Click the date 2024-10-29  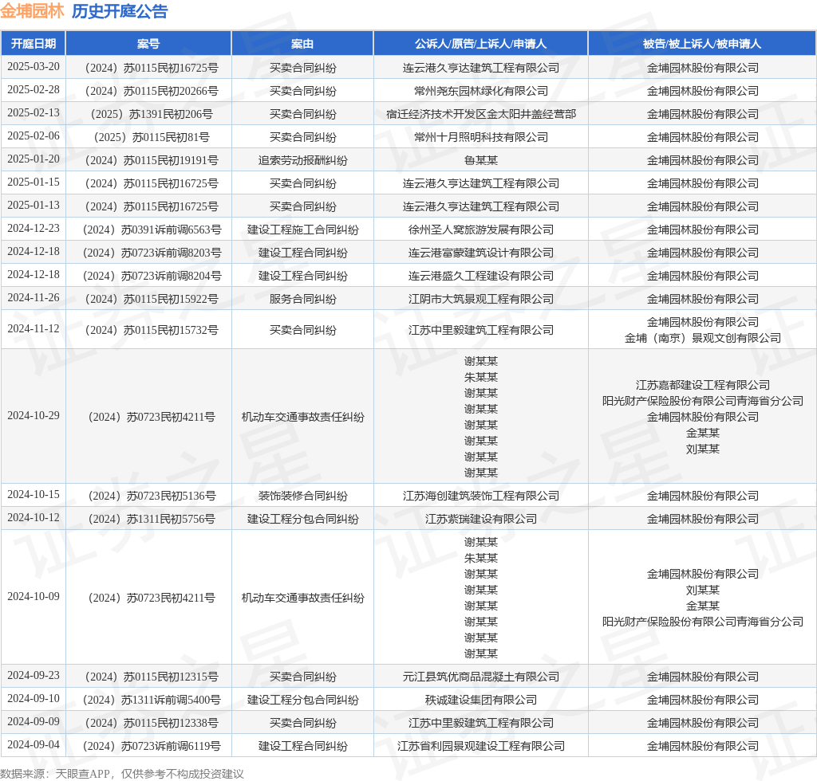[x=34, y=416]
